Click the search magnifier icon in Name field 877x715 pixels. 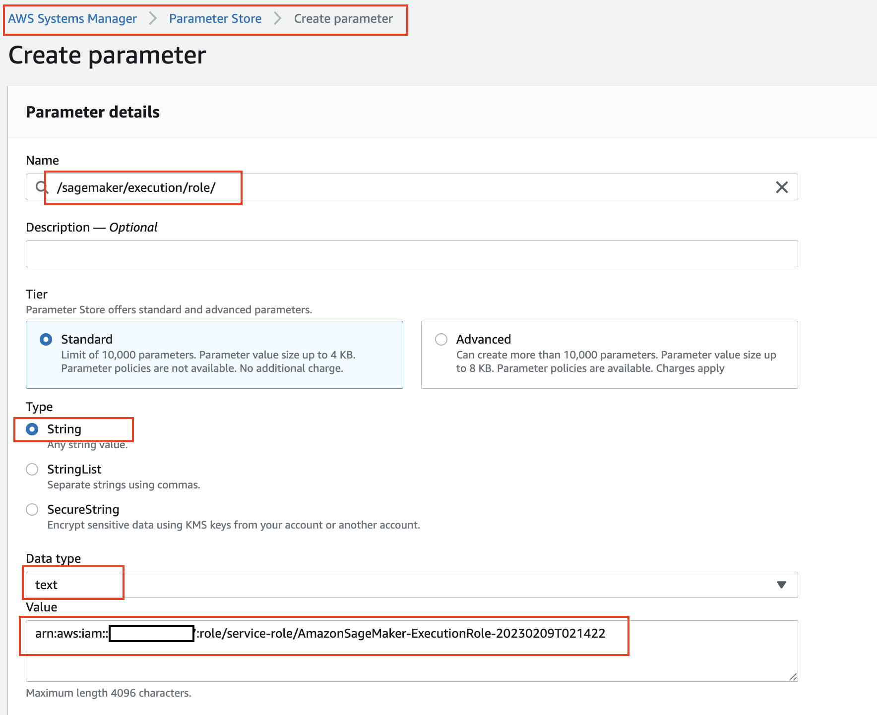pos(42,187)
